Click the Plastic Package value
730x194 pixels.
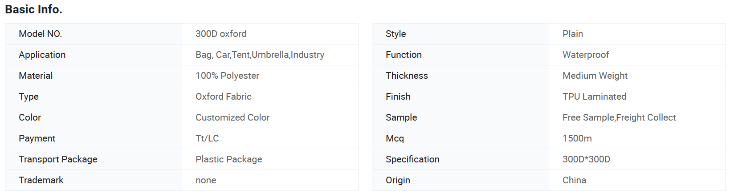coord(228,159)
